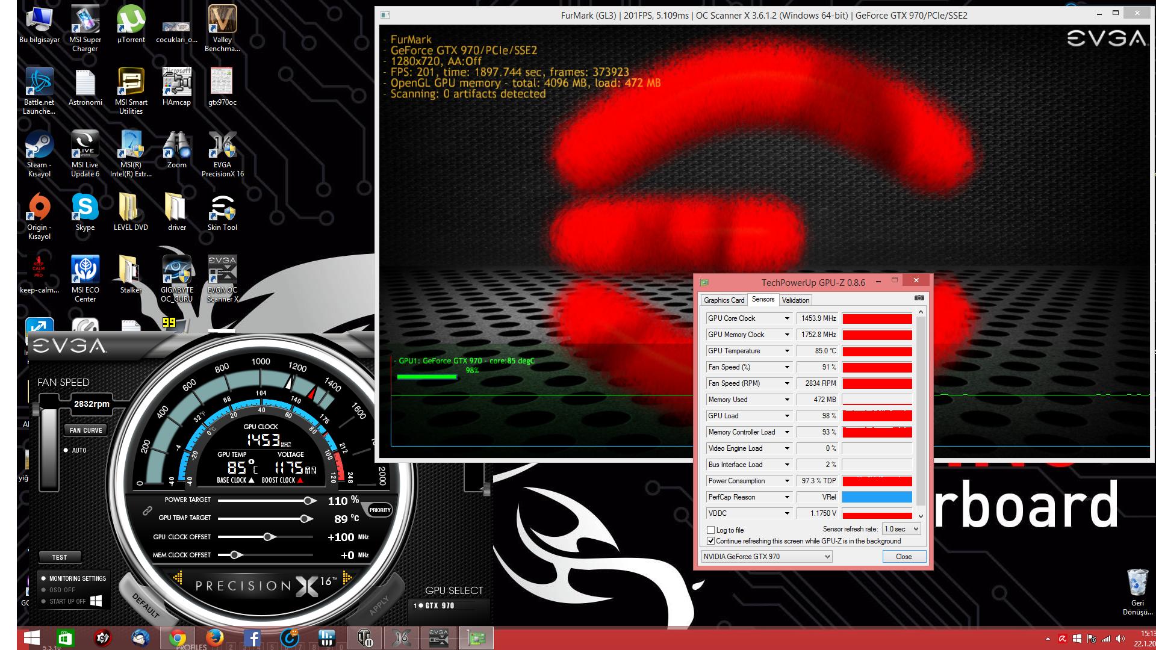Open the MSI Smart Utilities icon
The height and width of the screenshot is (650, 1156).
131,91
